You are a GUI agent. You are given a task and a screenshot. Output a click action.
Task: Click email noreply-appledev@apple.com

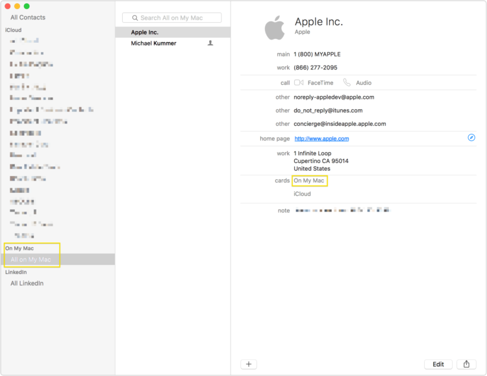(334, 97)
